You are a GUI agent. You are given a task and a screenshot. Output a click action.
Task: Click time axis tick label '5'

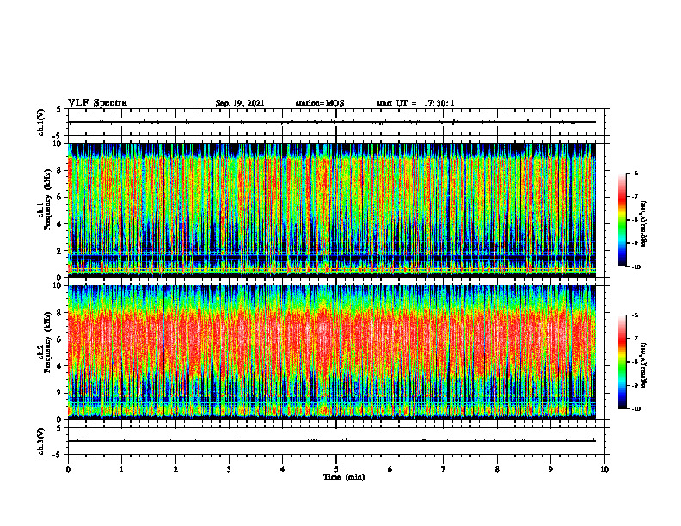coord(336,469)
